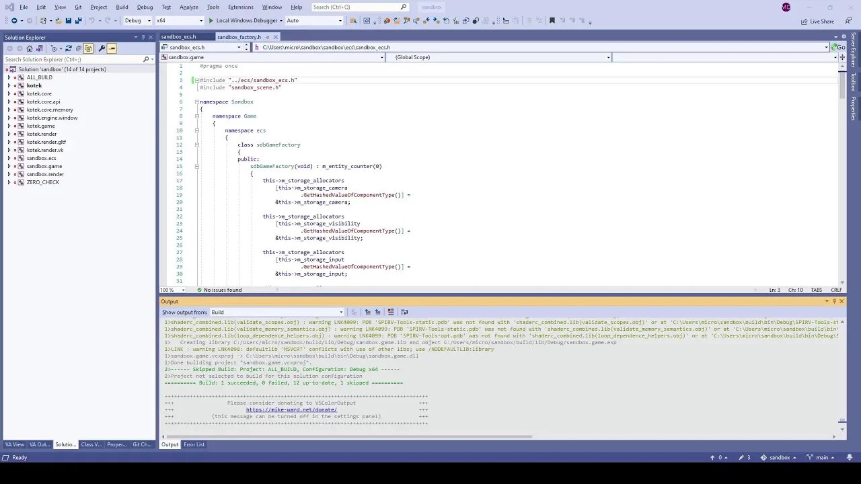Collapse namespace Sandbox code fold
This screenshot has height=484, width=861.
coord(197,102)
